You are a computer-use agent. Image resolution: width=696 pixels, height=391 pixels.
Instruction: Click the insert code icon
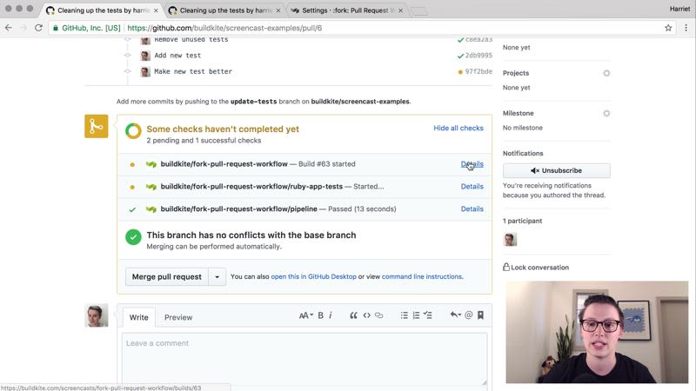366,315
